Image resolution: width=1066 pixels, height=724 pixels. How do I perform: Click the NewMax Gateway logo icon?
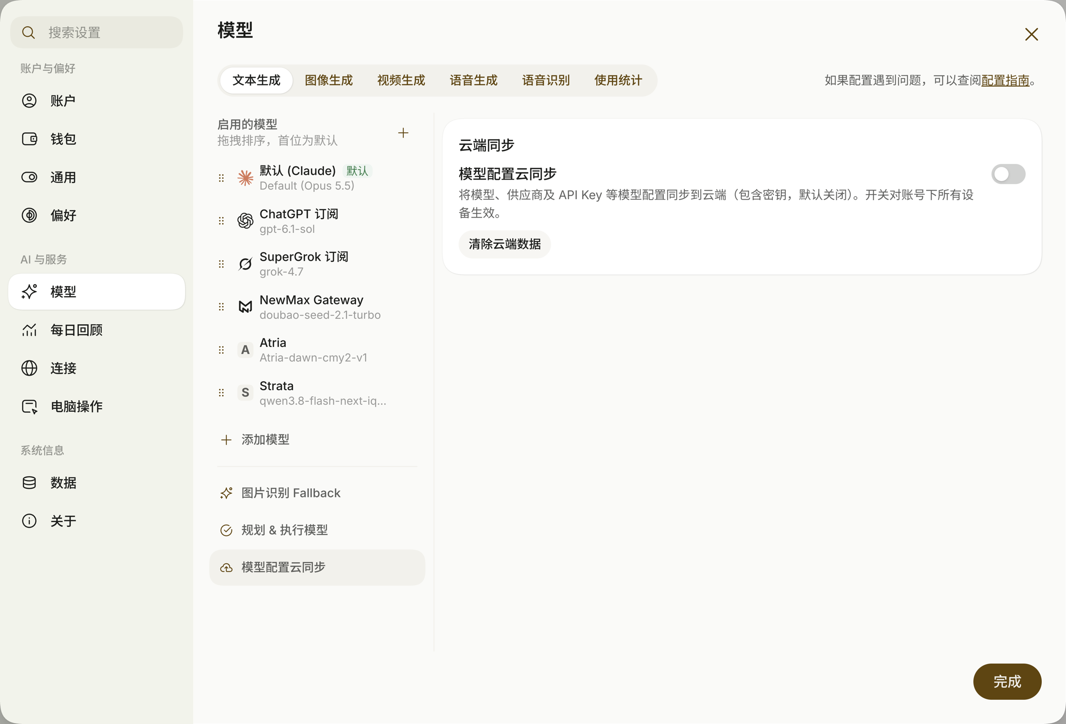pyautogui.click(x=245, y=307)
